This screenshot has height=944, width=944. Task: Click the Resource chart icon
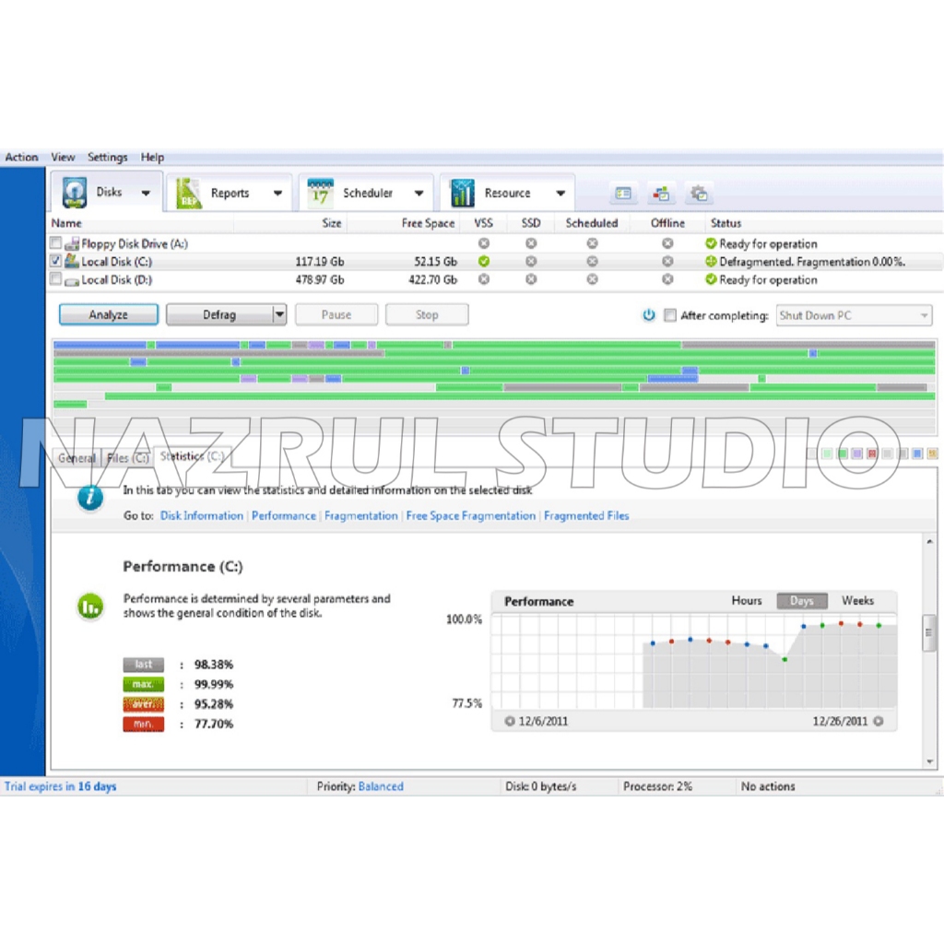coord(462,193)
